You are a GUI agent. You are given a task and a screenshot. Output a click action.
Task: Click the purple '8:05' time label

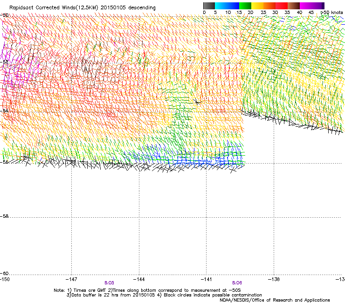(x=109, y=283)
